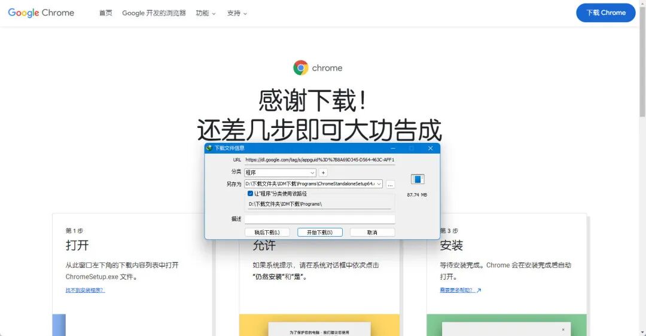
Task: Toggle 让"程序"分类使用该路径 checkbox
Action: click(x=250, y=194)
